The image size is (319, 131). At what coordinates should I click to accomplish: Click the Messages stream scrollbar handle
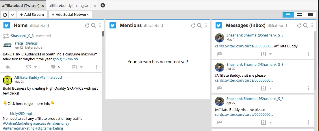316,61
